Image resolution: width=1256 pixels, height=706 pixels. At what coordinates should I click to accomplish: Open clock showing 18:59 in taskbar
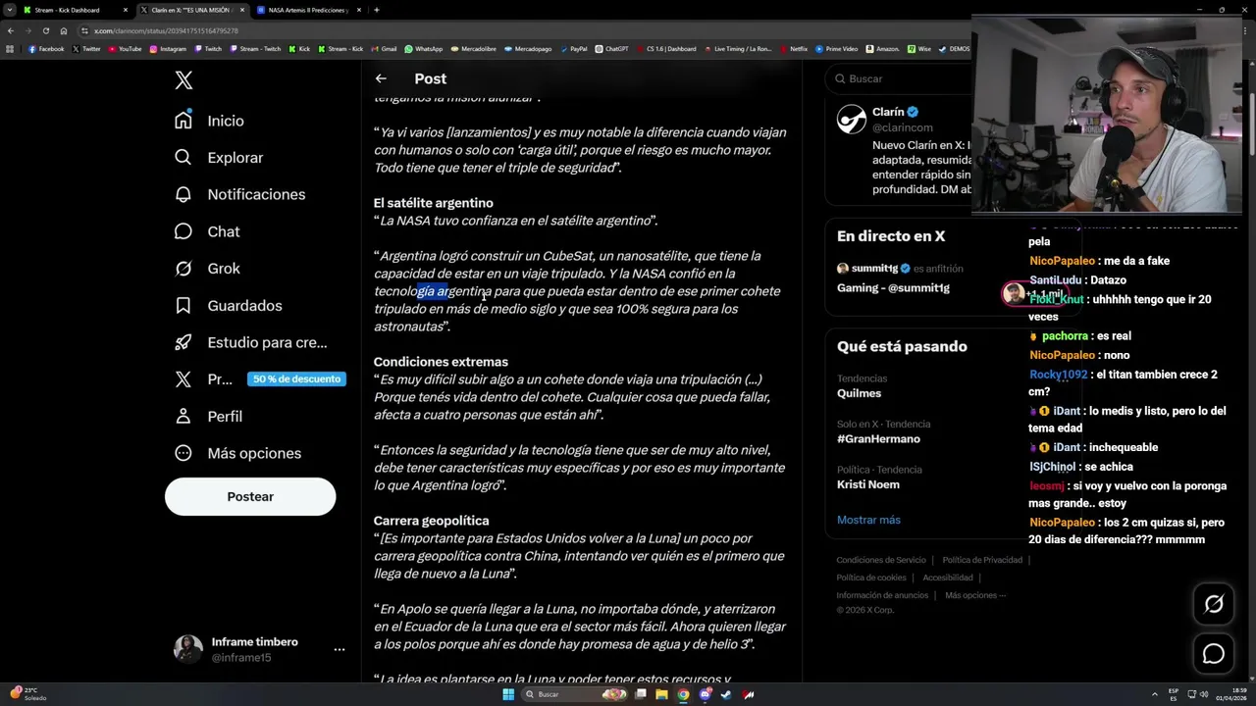[x=1230, y=694]
